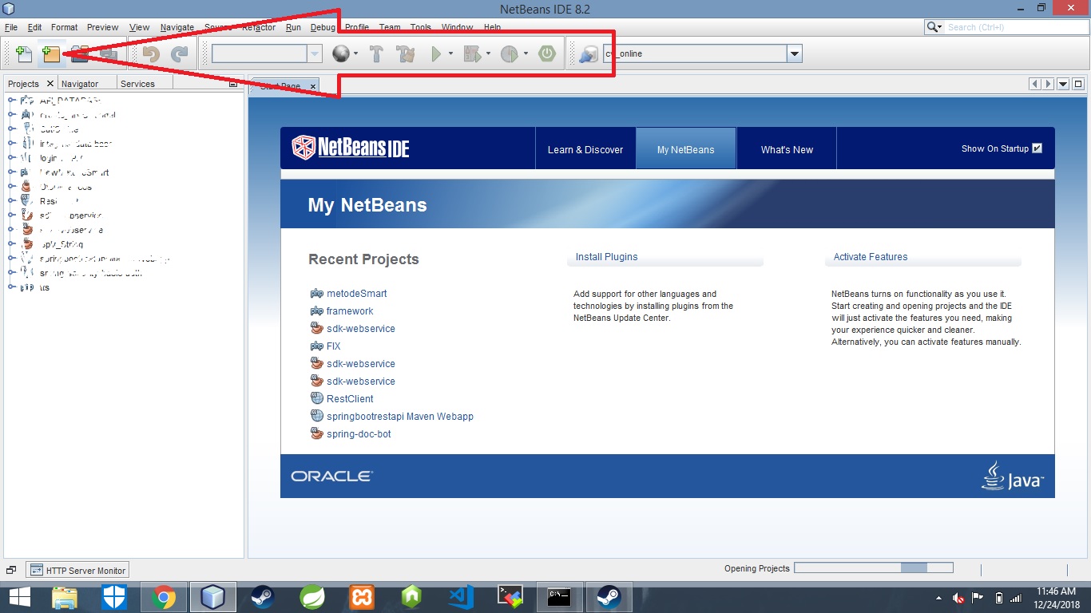Image resolution: width=1091 pixels, height=613 pixels.
Task: Uncheck the Show On Startup checkbox
Action: pyautogui.click(x=1037, y=148)
